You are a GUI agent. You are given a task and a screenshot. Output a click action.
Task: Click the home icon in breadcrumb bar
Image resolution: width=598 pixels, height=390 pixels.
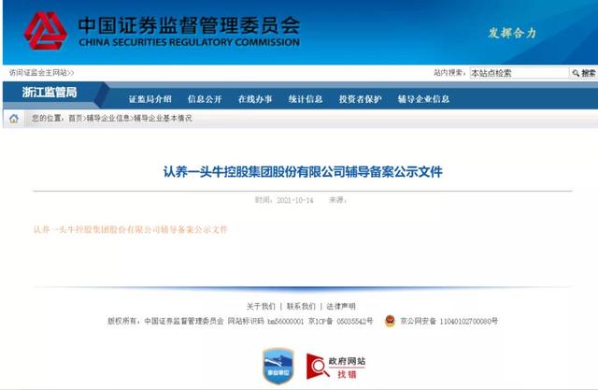[x=14, y=119]
